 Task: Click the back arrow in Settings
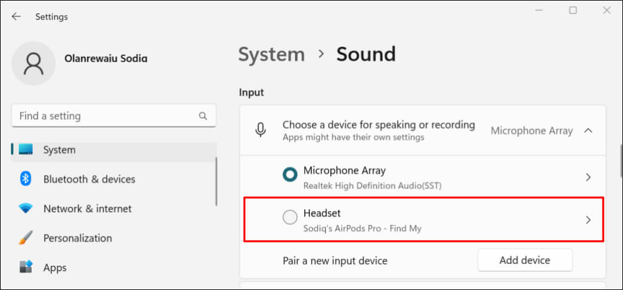[x=16, y=16]
